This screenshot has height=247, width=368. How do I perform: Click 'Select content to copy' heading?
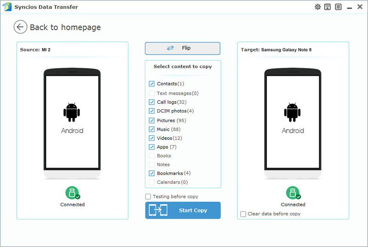[x=183, y=67]
